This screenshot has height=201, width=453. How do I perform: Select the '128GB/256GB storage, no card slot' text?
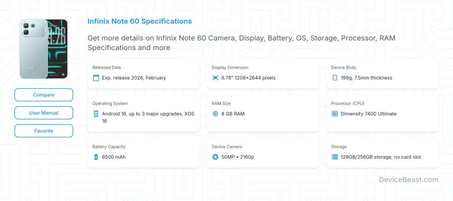click(381, 157)
